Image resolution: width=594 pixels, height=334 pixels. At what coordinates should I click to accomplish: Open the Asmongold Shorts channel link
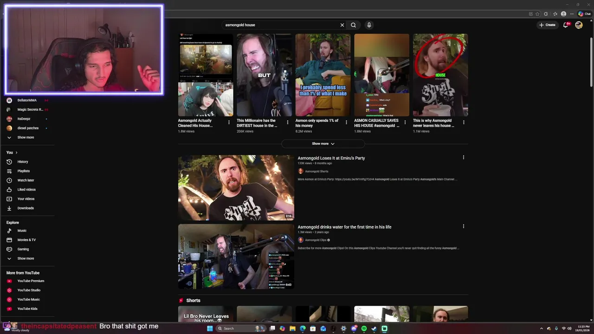tap(316, 171)
